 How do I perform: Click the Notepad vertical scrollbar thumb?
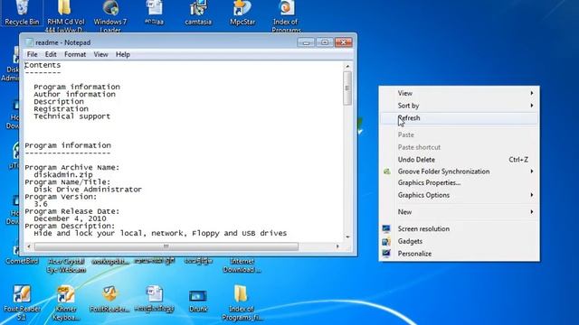(x=347, y=88)
